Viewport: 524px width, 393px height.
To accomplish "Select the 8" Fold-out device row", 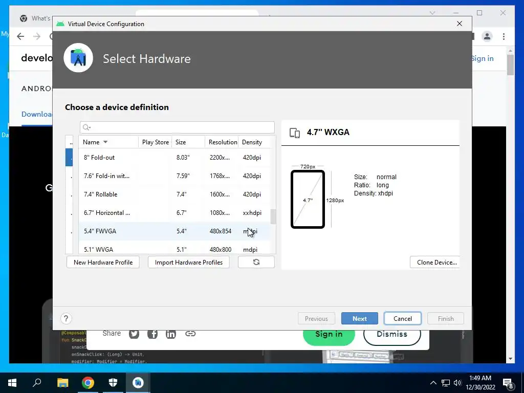I will (174, 158).
